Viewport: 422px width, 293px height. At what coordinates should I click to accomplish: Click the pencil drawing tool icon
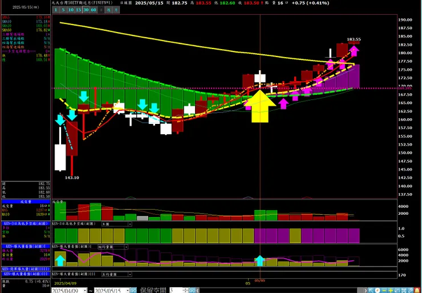[411, 291]
